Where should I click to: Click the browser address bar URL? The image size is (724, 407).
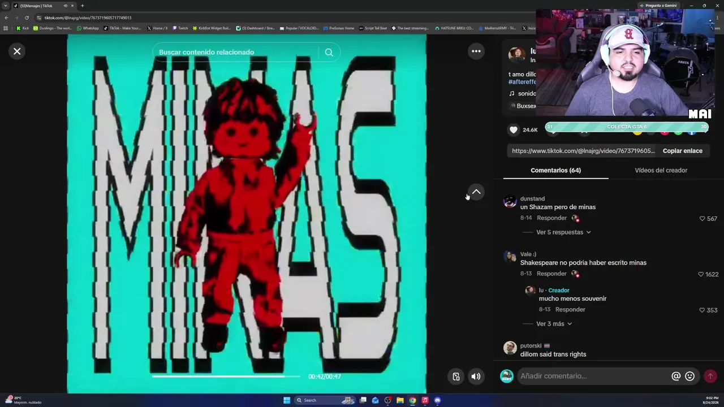[x=88, y=18]
